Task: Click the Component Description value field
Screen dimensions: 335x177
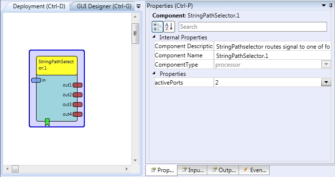Action: 272,46
